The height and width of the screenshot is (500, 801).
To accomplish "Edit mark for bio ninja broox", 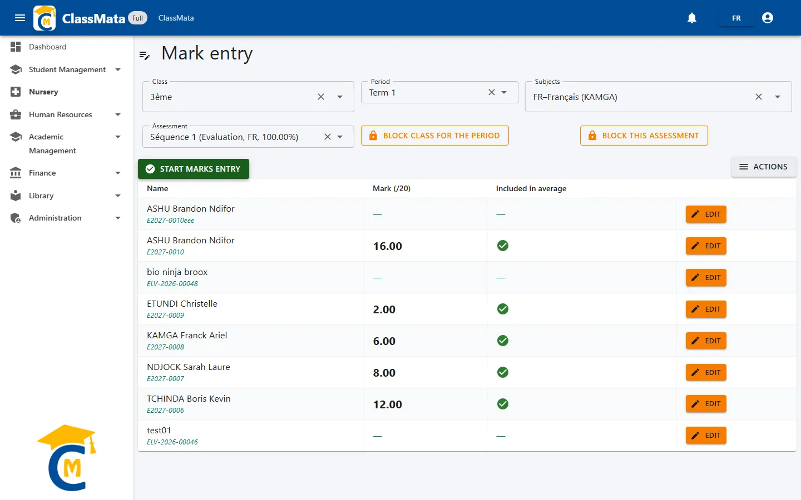I will click(x=706, y=277).
